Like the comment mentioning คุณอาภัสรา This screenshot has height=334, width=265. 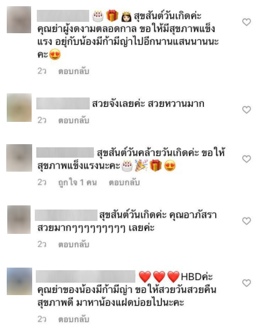[x=246, y=221]
